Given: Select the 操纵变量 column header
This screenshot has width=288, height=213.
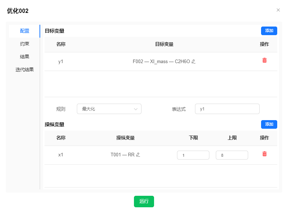Looking at the screenshot, I should 125,138.
